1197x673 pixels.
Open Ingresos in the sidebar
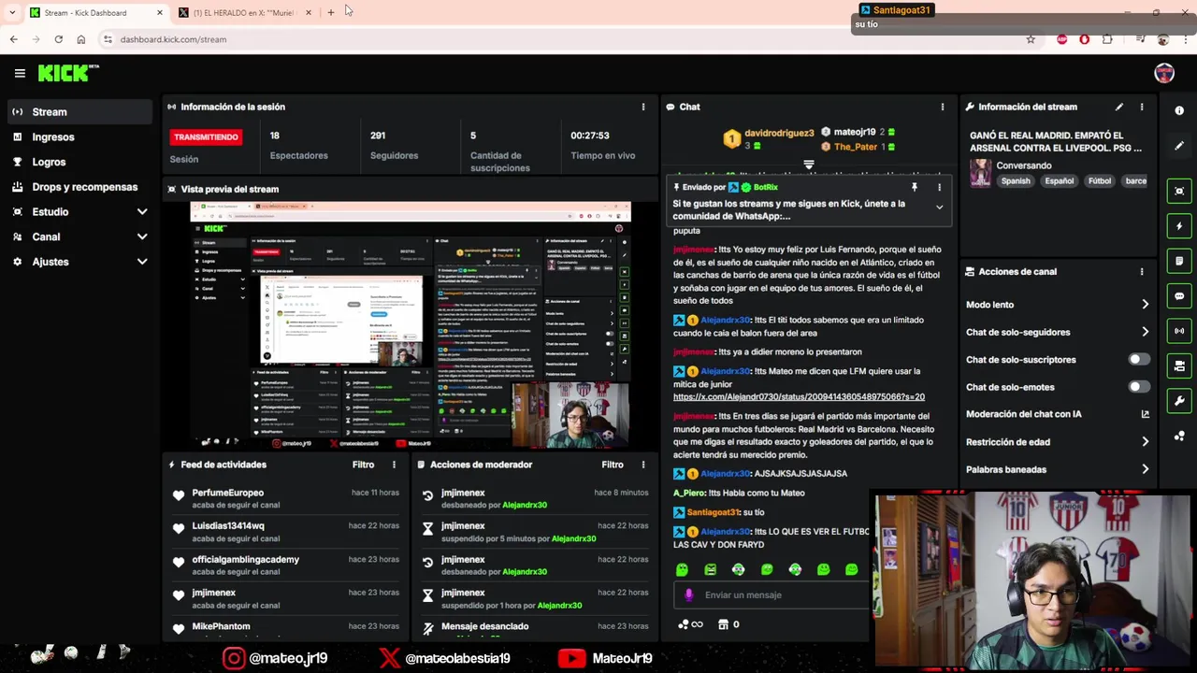79,137
